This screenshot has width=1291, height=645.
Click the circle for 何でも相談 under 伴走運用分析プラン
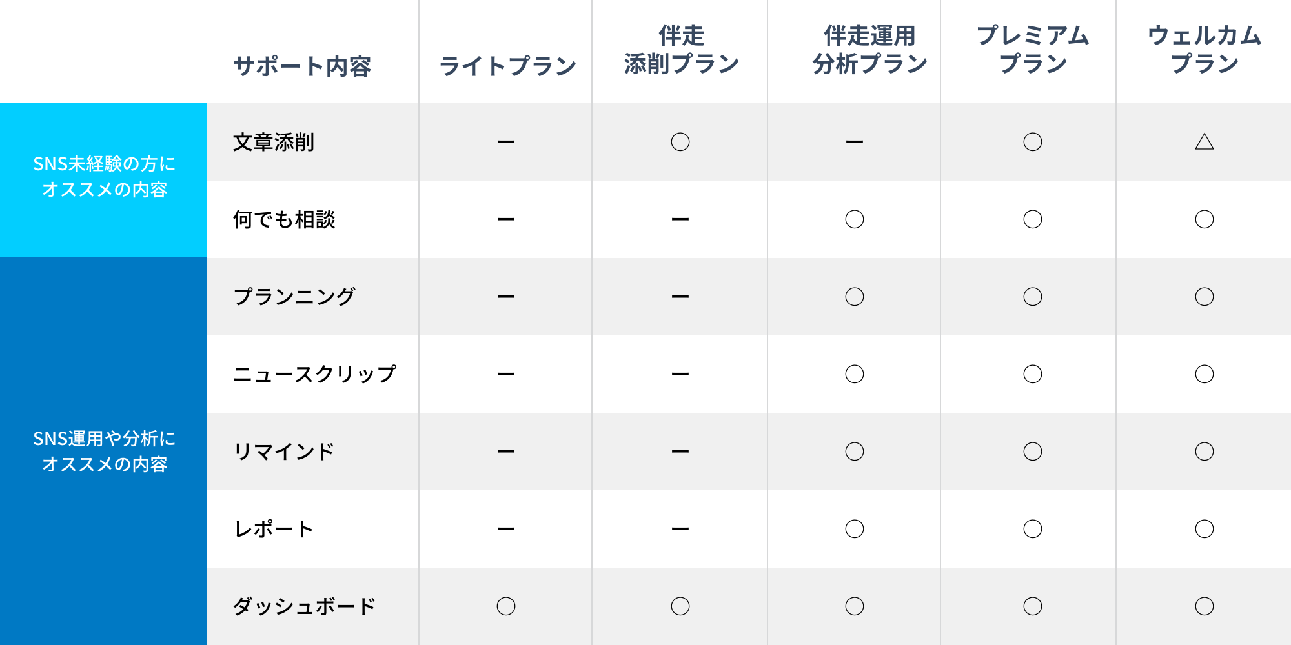tap(855, 219)
